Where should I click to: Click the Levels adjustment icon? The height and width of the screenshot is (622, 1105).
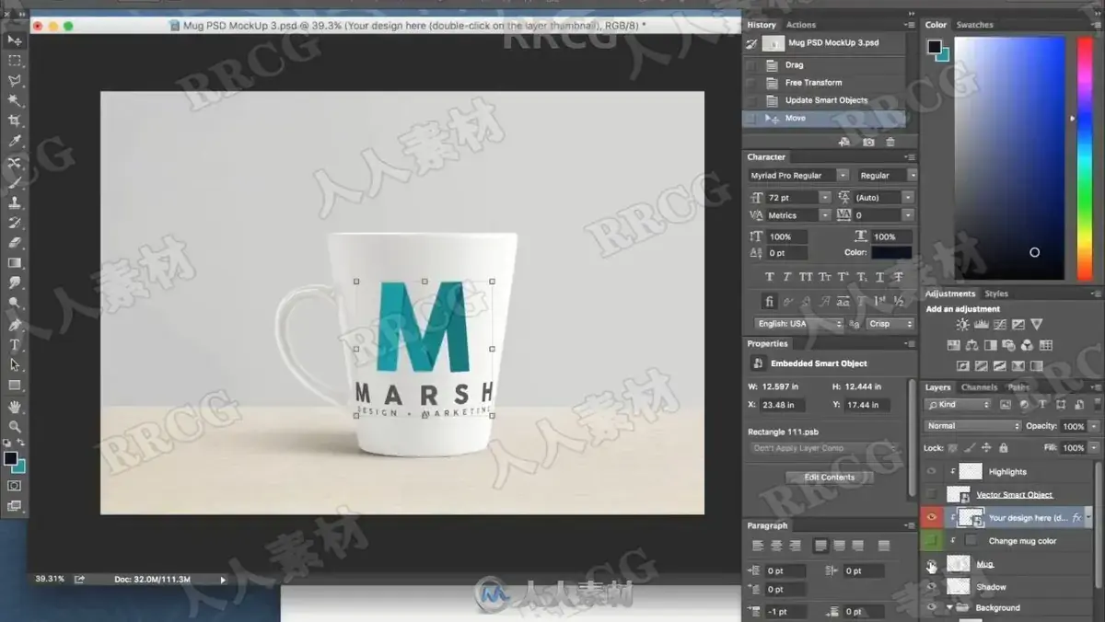pos(982,325)
